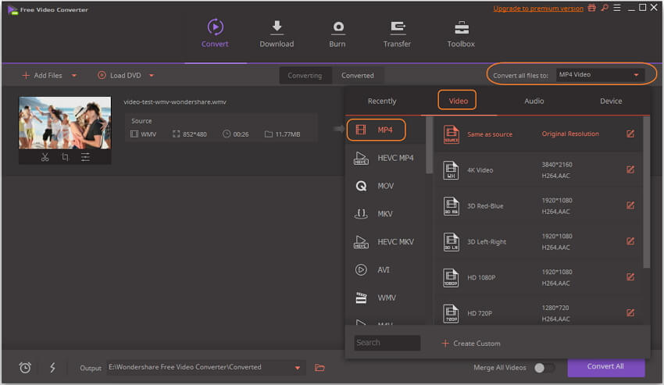Viewport: 664px width, 385px height.
Task: Edit the HD 1080P preset
Action: (630, 277)
